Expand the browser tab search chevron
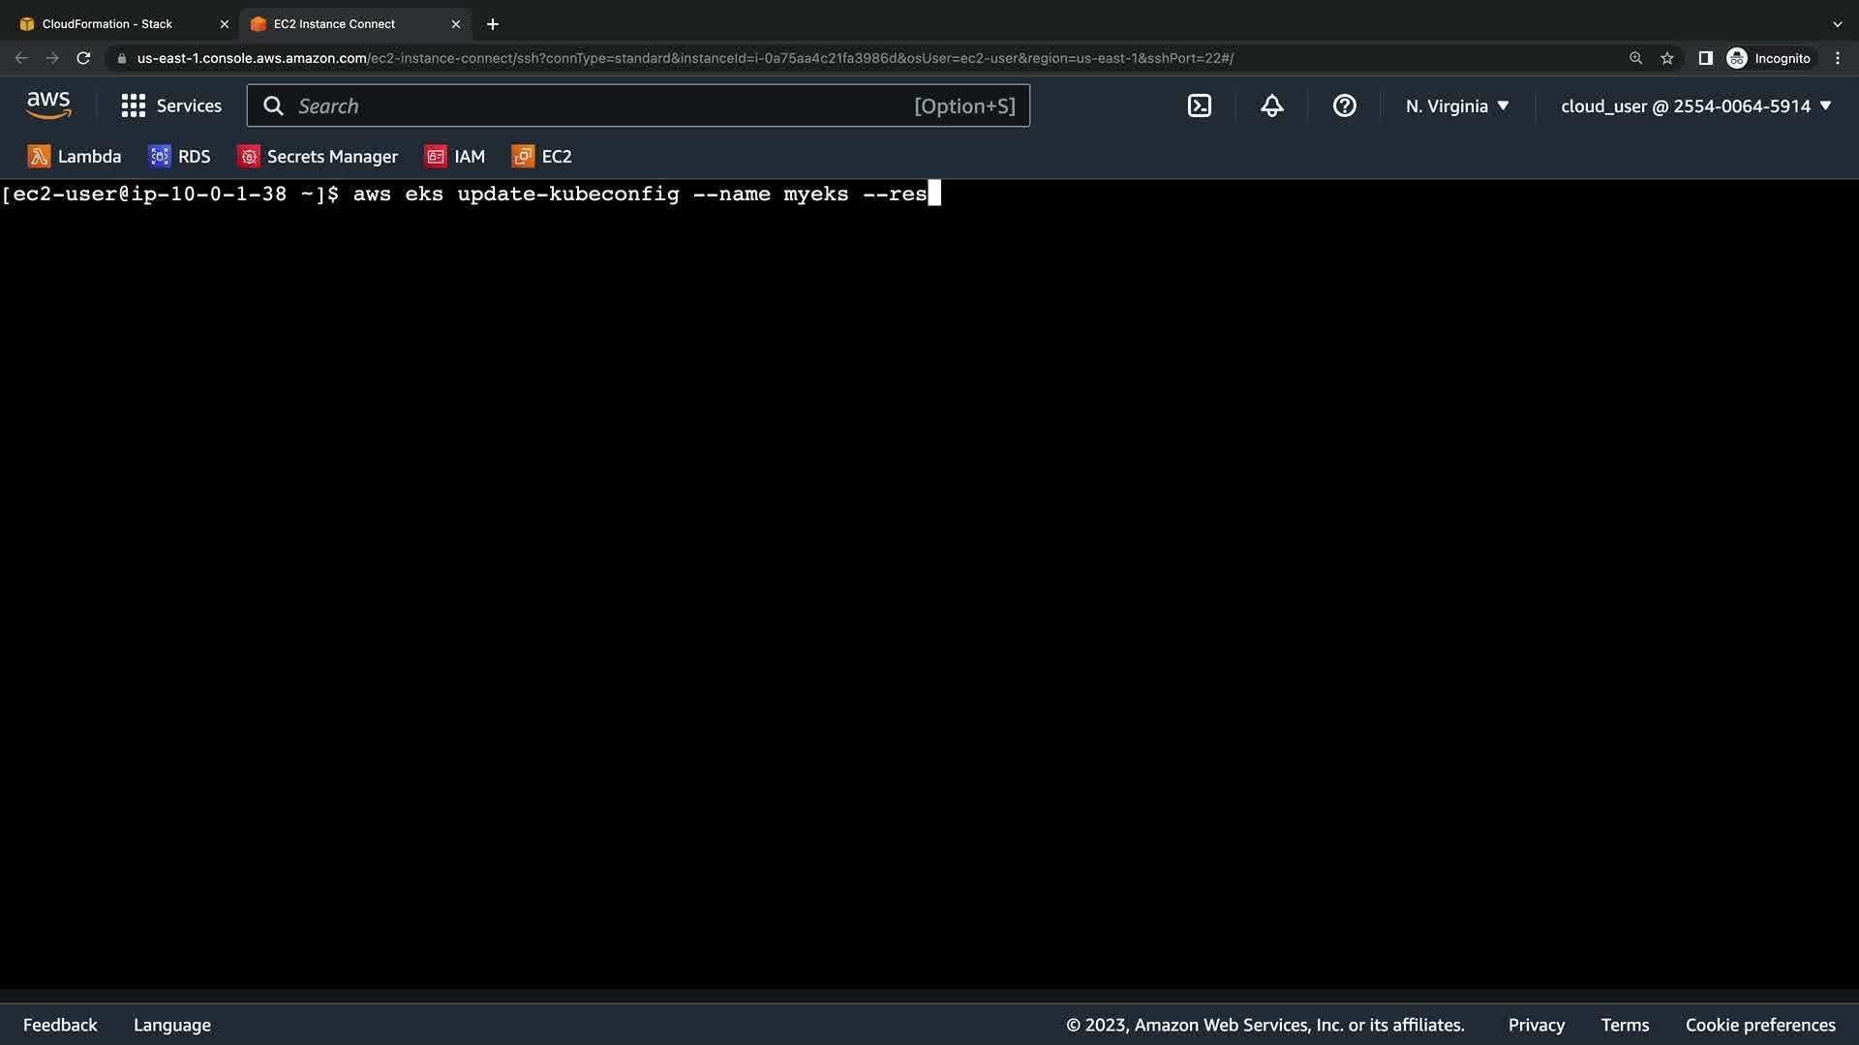 (x=1837, y=24)
